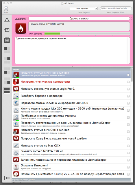Viewport: 135px width, 185px height.
Task: Collapse sidebar with the left arrow icon
Action: click(x=7, y=178)
